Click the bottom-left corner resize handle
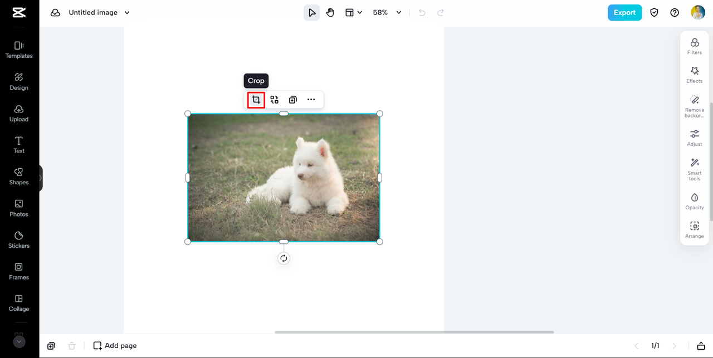The height and width of the screenshot is (358, 713). (x=188, y=242)
